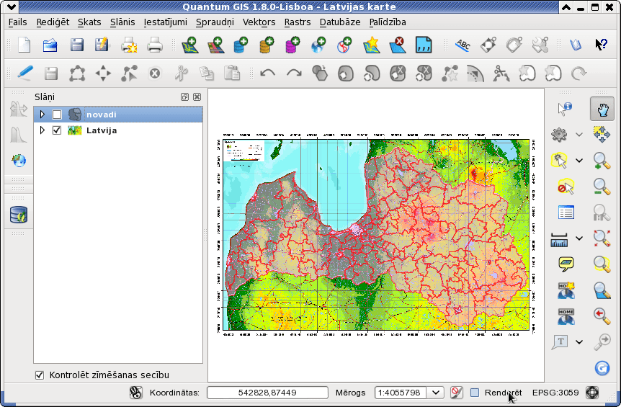Uncheck the Latvija layer visibility
Screen dimensions: 621x407
[x=57, y=130]
